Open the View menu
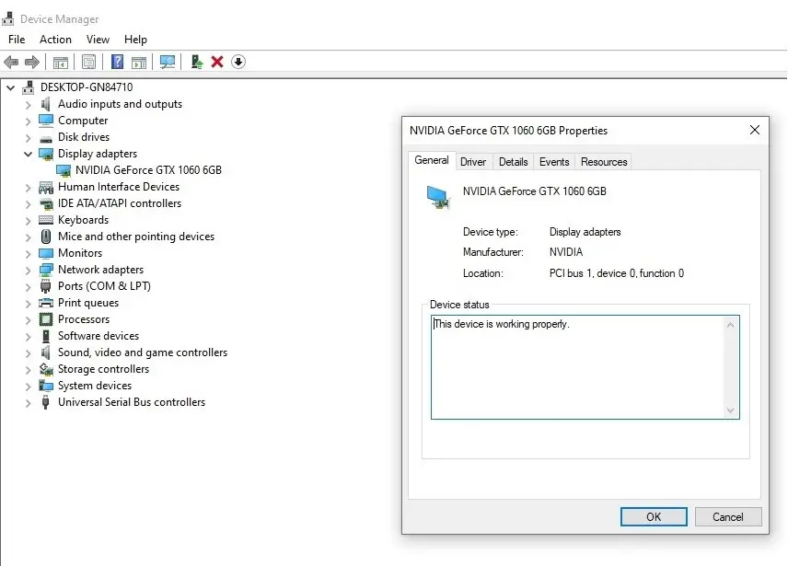This screenshot has height=566, width=788. pyautogui.click(x=98, y=40)
